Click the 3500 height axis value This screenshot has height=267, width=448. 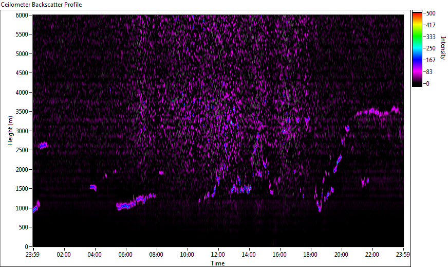22,112
